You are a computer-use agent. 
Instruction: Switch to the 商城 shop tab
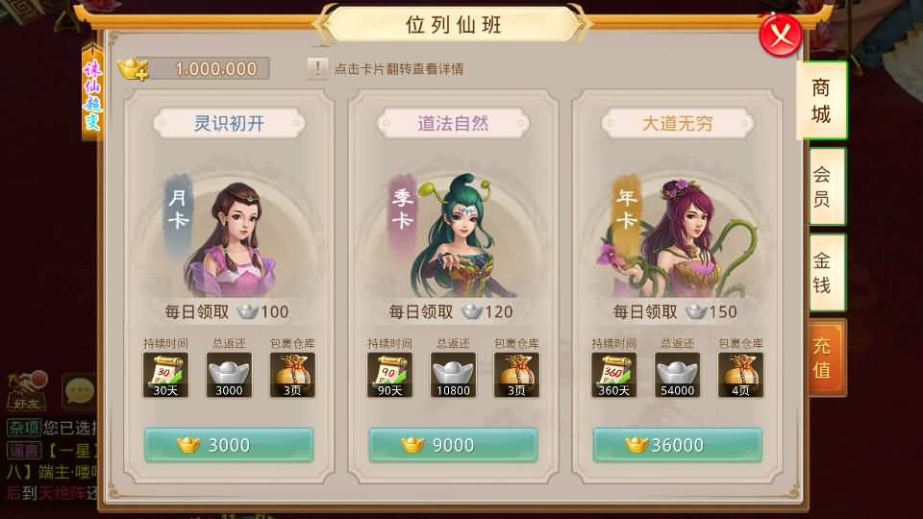821,101
